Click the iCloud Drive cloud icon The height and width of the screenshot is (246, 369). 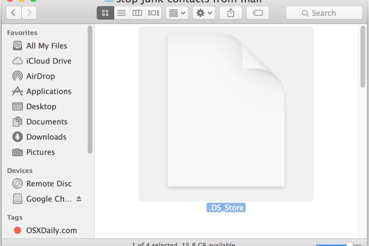point(18,61)
